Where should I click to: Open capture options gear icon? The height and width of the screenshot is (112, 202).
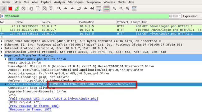tap(23, 9)
